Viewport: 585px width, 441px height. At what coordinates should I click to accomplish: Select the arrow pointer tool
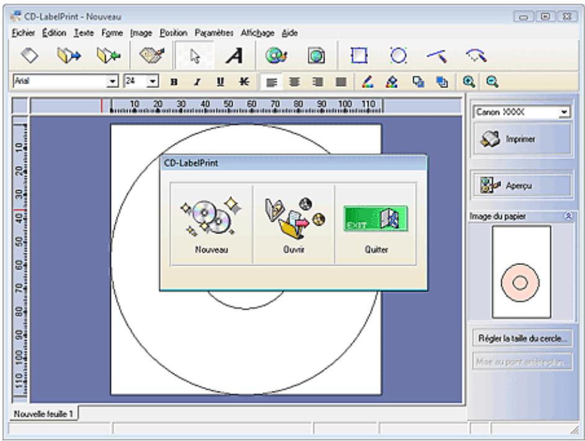point(194,56)
